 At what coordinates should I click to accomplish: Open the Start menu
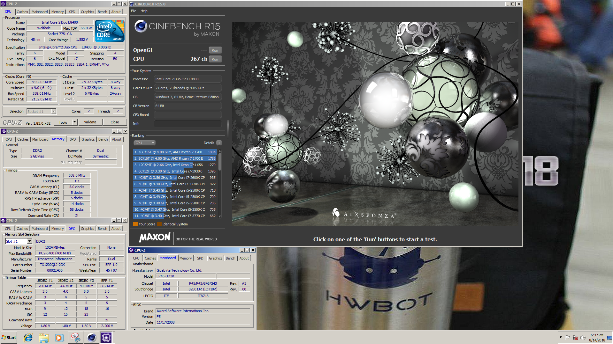(x=9, y=338)
